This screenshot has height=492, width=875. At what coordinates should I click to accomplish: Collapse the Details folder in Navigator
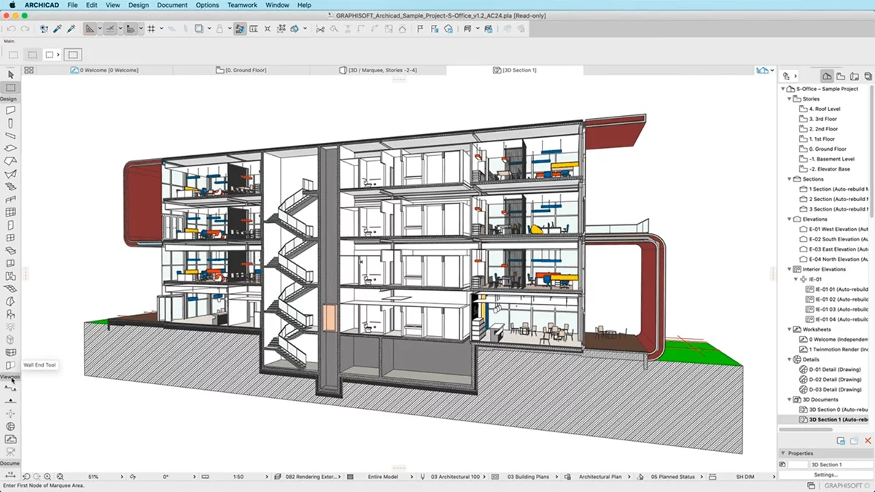pyautogui.click(x=790, y=359)
